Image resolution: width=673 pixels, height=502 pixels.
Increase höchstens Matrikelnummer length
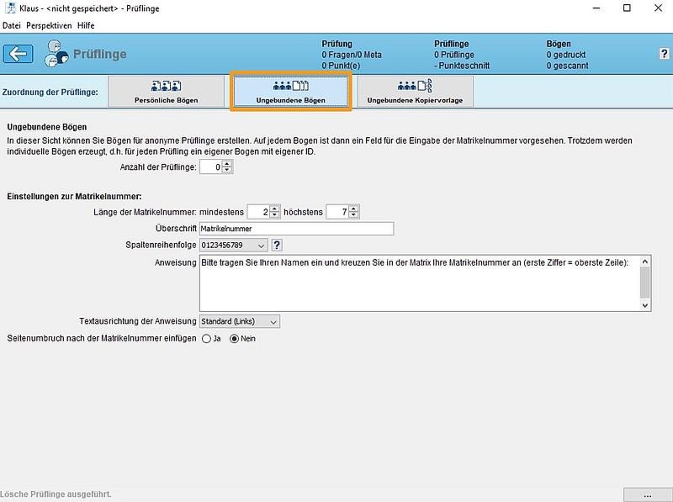click(x=353, y=209)
